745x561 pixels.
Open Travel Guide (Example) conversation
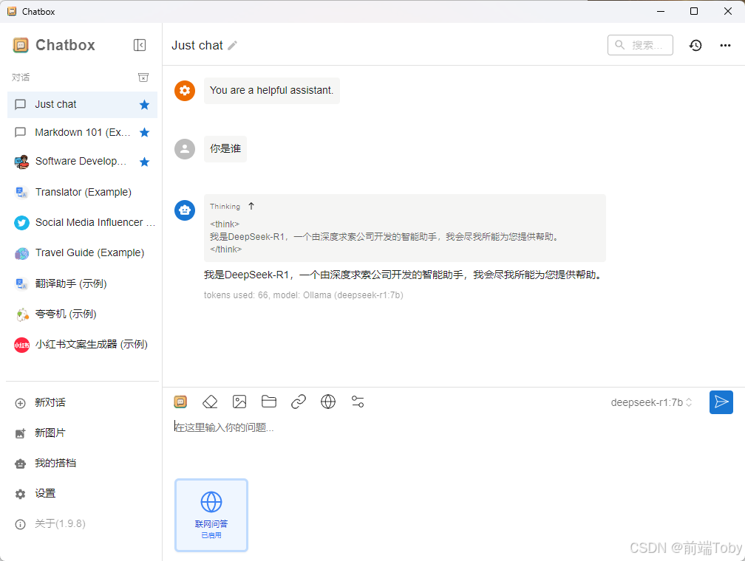point(82,253)
